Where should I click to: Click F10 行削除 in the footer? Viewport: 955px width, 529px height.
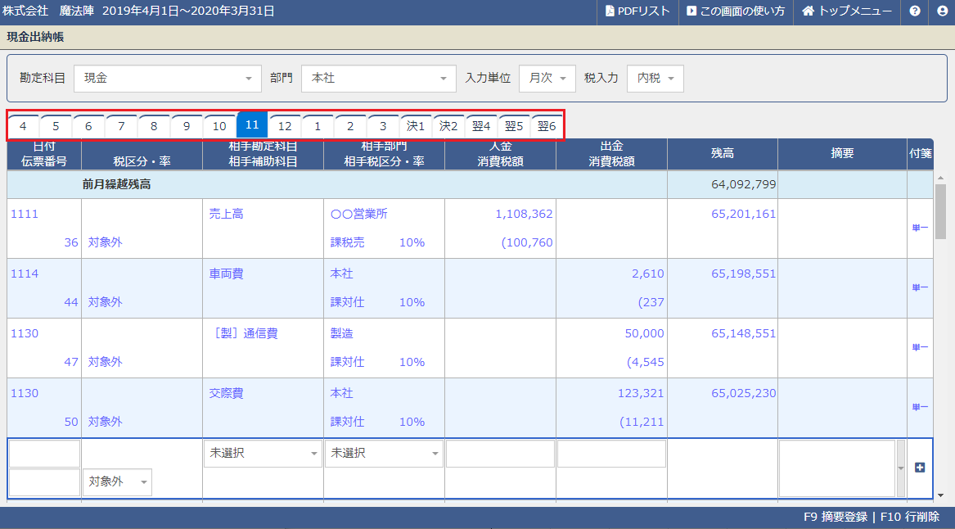[x=910, y=518]
